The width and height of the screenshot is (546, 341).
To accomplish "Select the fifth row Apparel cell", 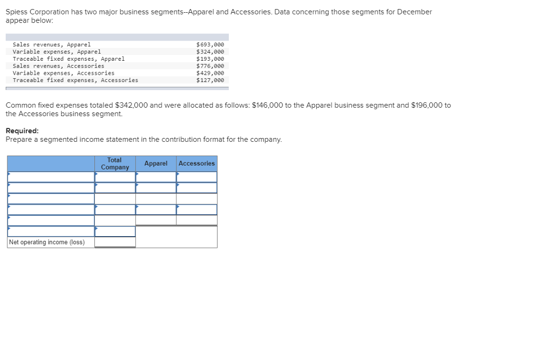I will (156, 220).
